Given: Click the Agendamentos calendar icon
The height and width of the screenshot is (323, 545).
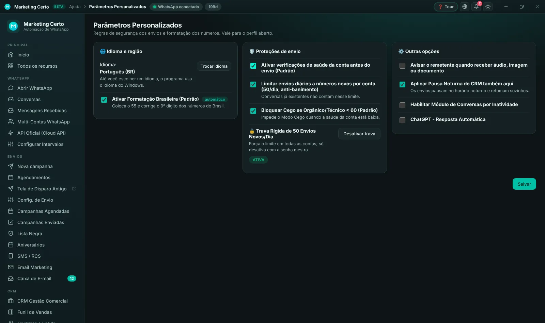Looking at the screenshot, I should click(x=11, y=177).
